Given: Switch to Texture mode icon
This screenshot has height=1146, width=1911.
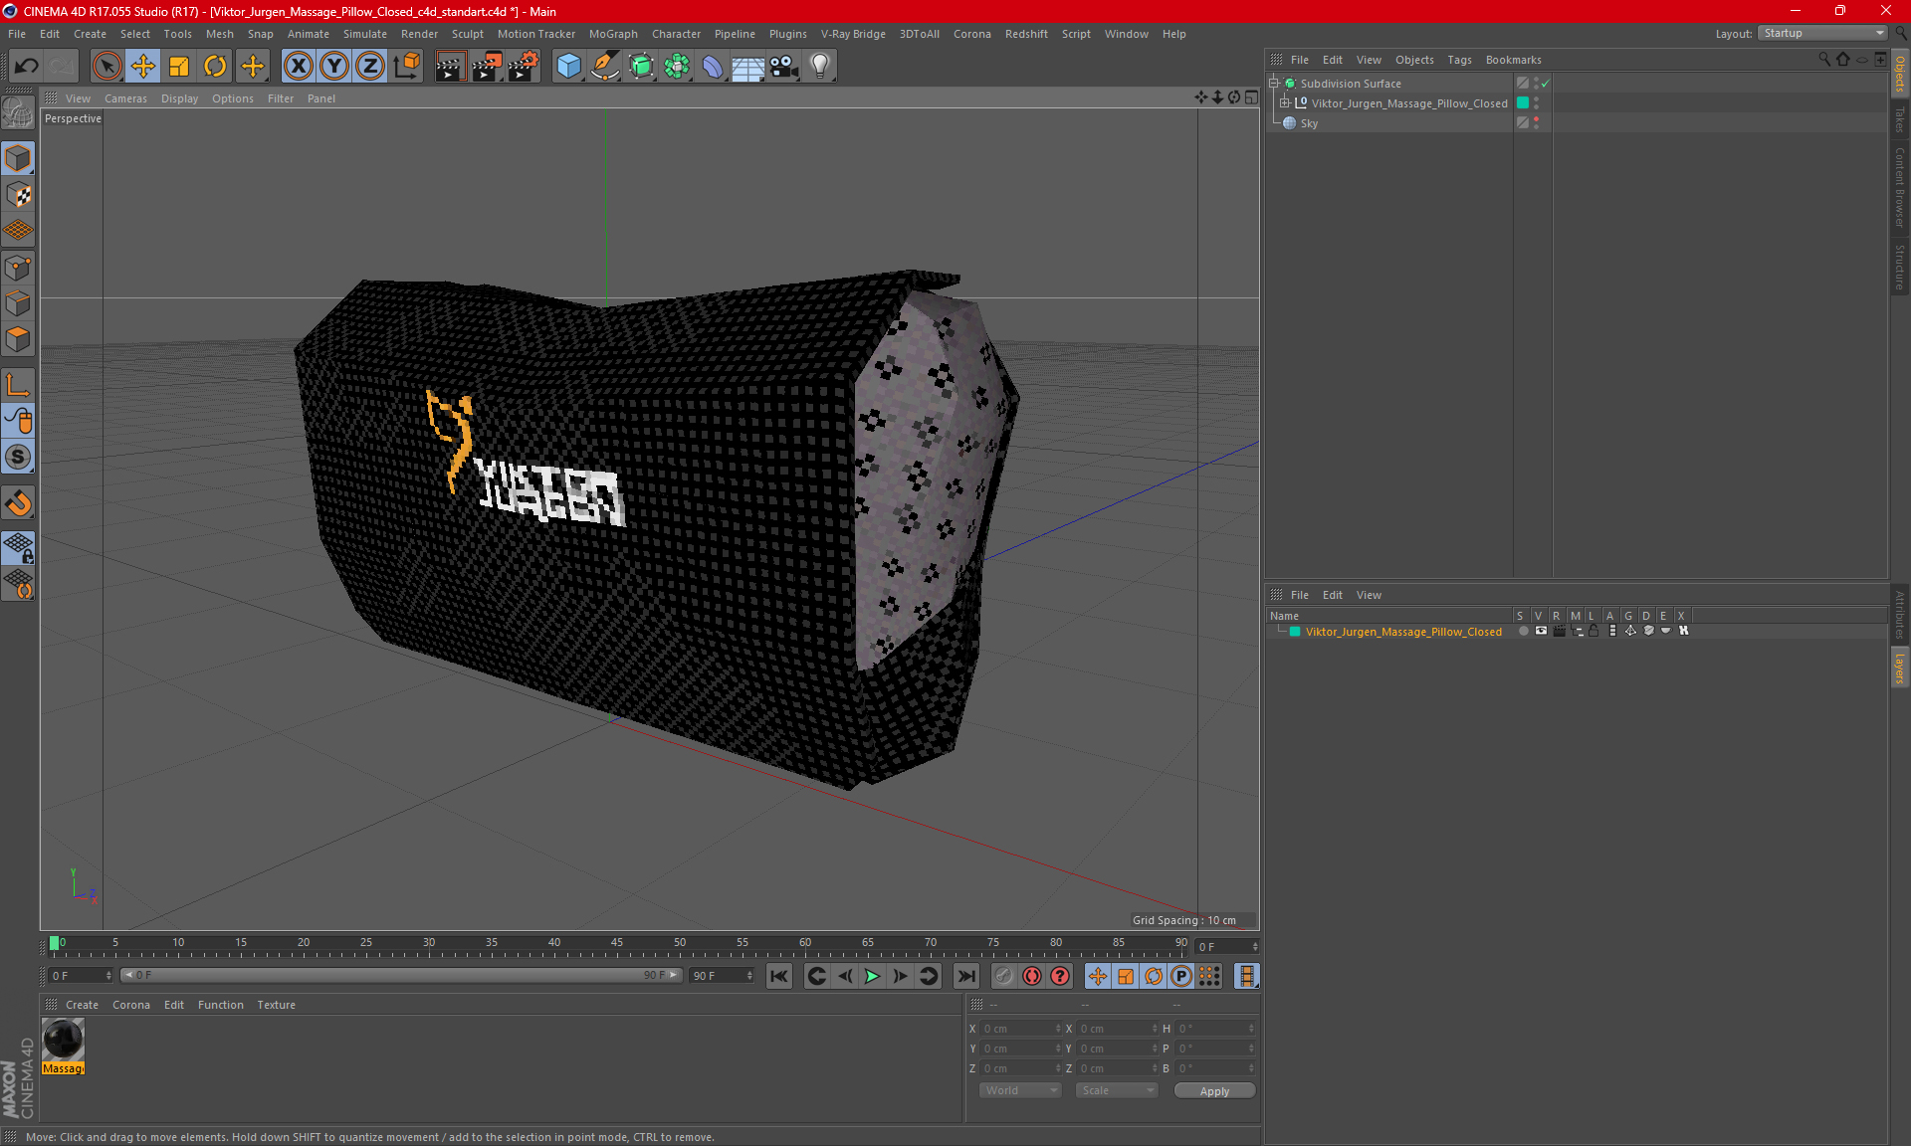Looking at the screenshot, I should 18,195.
